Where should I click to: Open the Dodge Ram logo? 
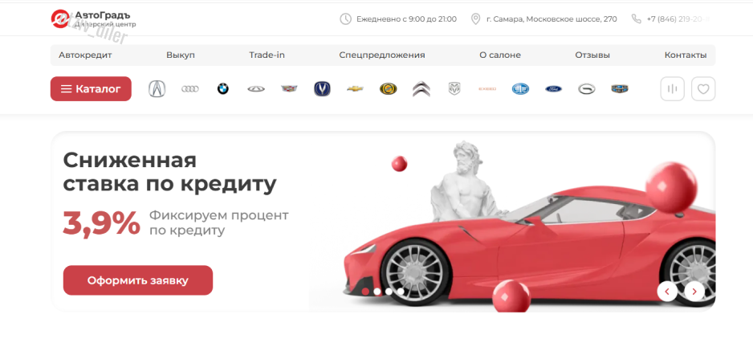454,88
